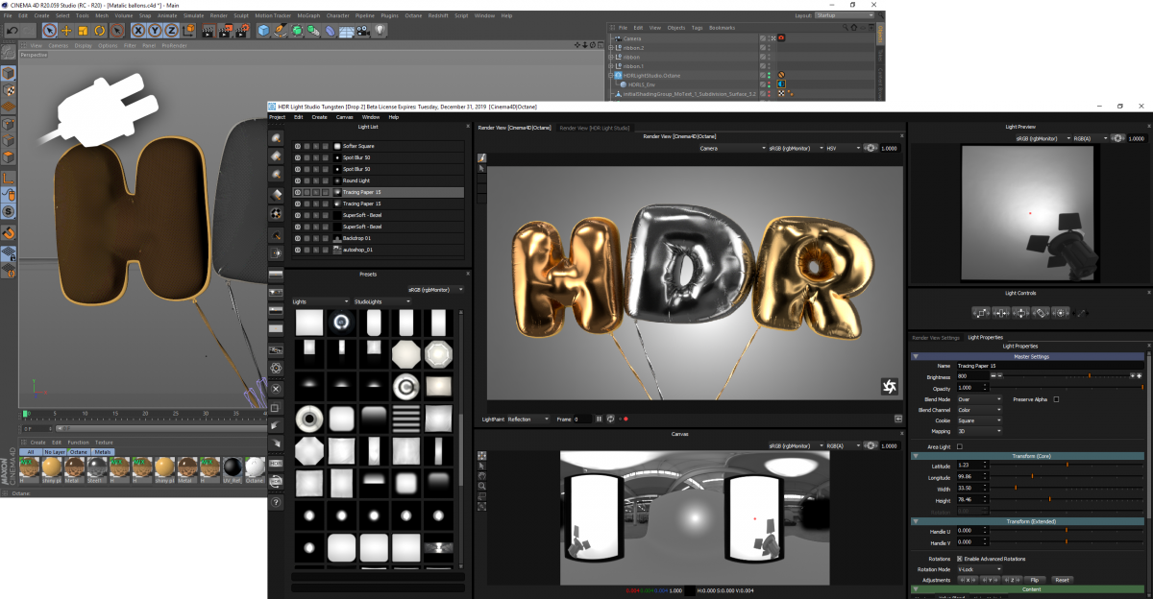Screen dimensions: 1153x599
Task: Click the first light creation icon in HDR toolbar
Action: point(276,138)
